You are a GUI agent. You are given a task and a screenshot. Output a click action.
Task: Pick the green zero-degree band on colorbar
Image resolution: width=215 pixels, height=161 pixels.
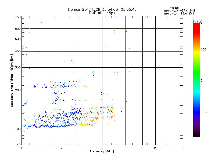(x=197, y=80)
